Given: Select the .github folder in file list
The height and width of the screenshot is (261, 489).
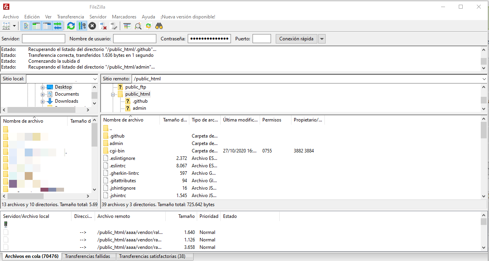Looking at the screenshot, I should tap(117, 136).
